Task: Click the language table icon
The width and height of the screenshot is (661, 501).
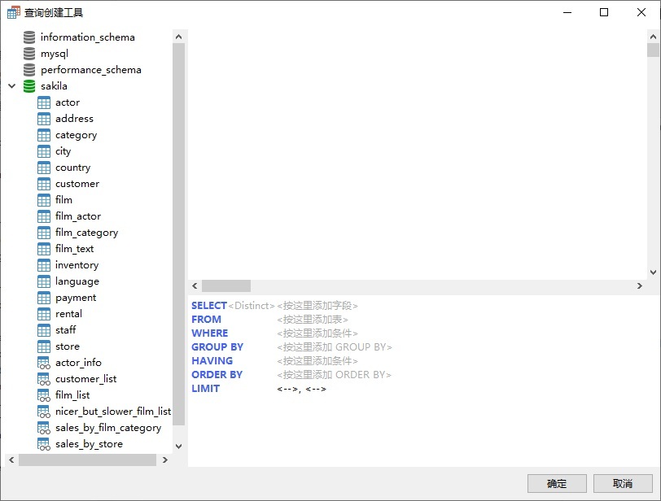Action: coord(44,281)
